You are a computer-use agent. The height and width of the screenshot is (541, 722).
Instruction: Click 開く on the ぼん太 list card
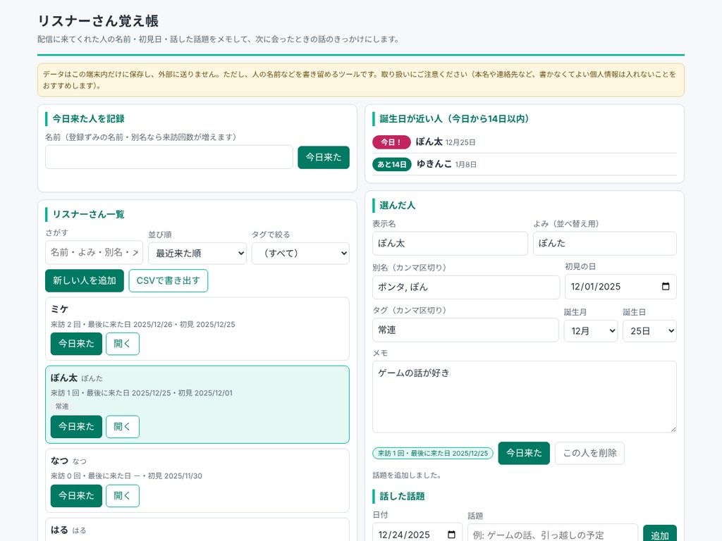[123, 426]
